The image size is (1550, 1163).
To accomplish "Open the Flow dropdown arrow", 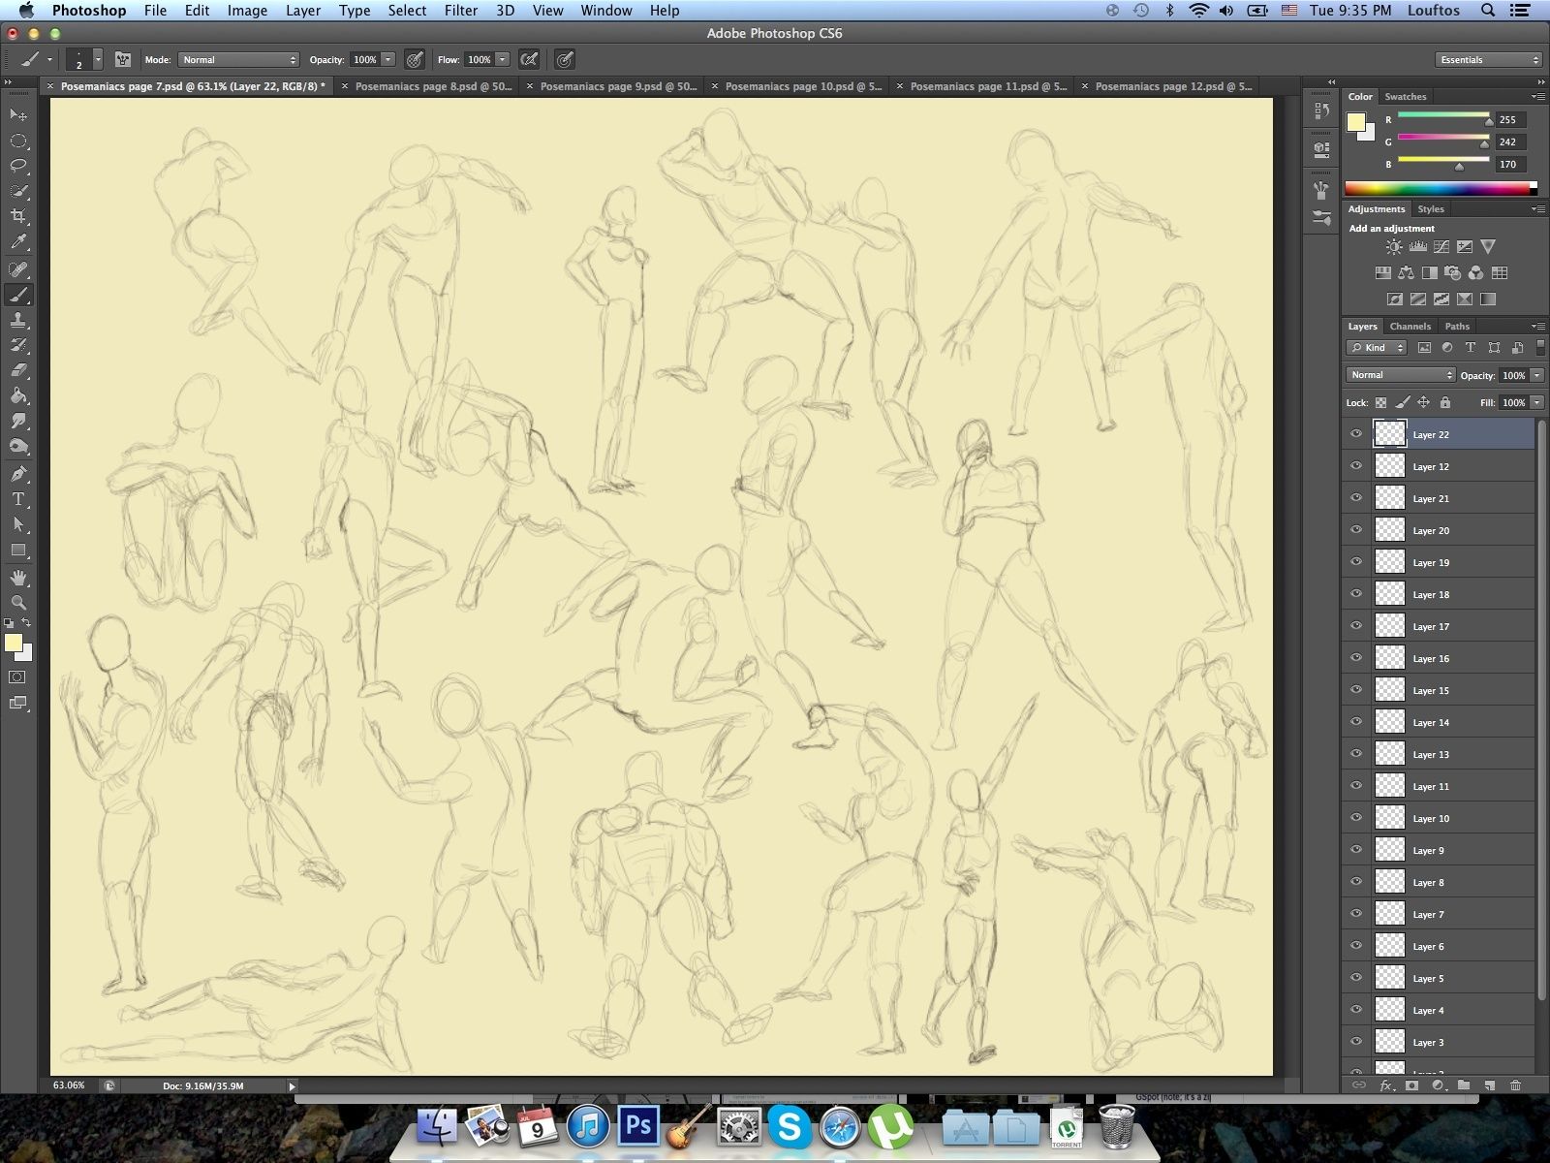I will [503, 60].
